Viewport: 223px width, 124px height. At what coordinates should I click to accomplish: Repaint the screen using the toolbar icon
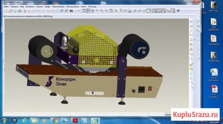(84, 11)
